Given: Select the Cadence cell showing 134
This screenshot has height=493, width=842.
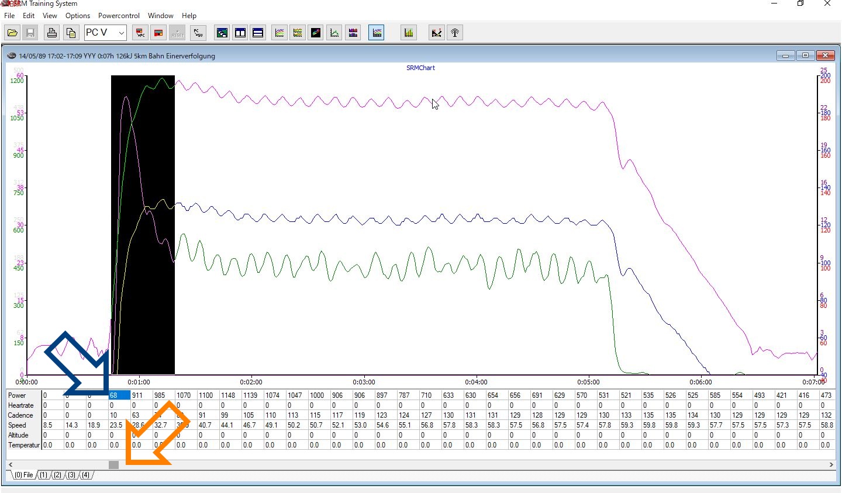Looking at the screenshot, I should tap(697, 415).
